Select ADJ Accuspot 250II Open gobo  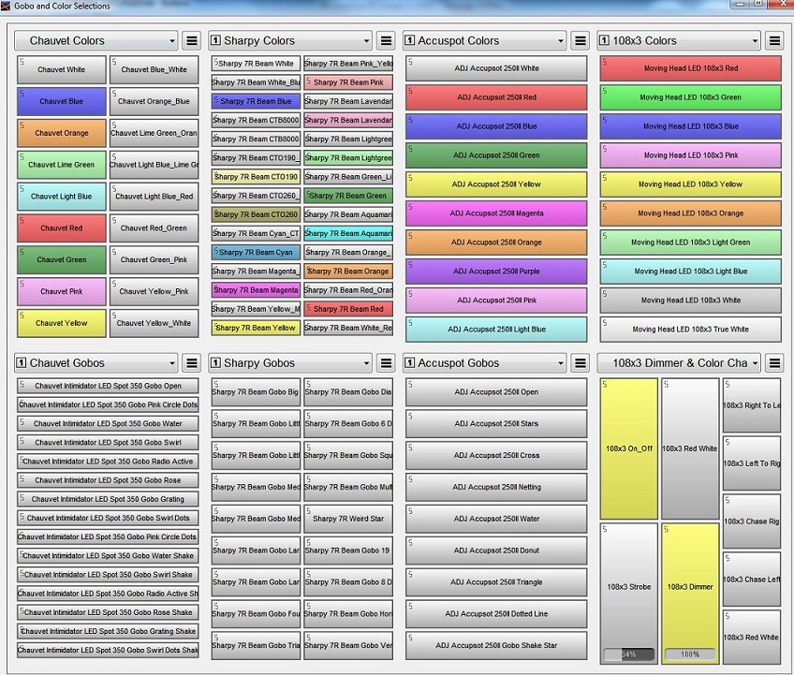coord(496,392)
